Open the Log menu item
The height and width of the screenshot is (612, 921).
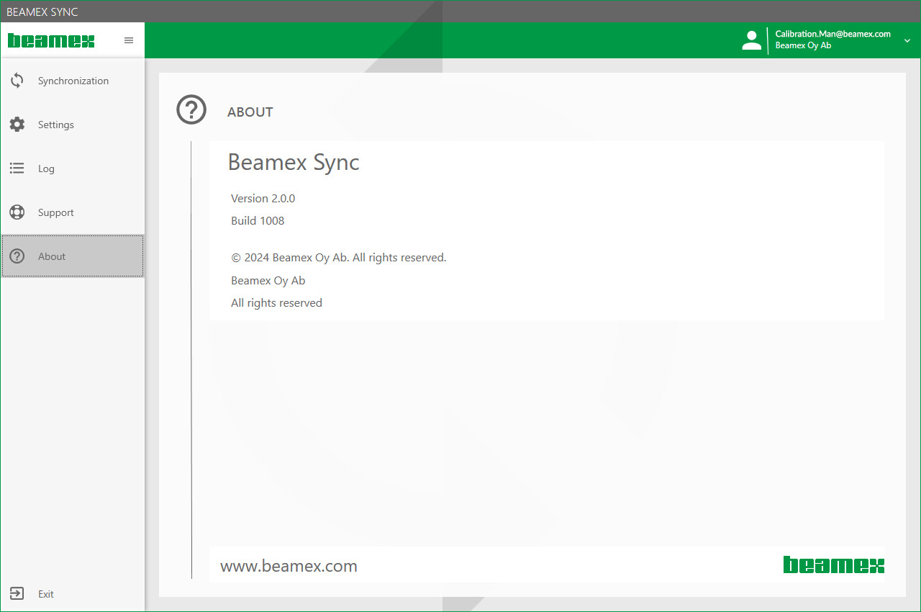tap(73, 168)
